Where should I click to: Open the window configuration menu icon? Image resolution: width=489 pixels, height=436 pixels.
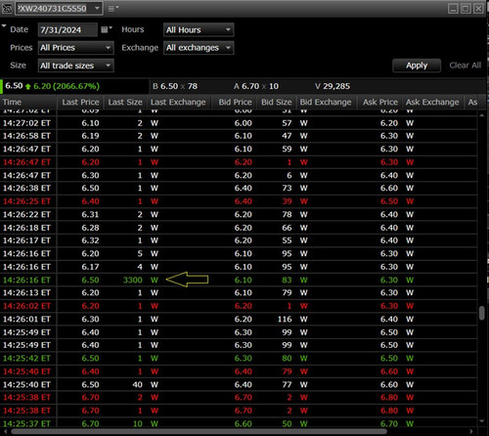pos(112,9)
